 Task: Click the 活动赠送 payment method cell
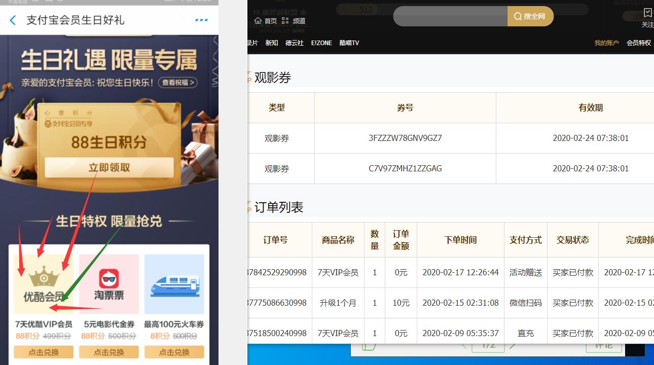526,272
